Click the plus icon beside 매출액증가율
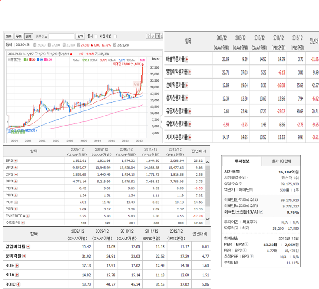This screenshot has width=319, height=289. pyautogui.click(x=187, y=59)
